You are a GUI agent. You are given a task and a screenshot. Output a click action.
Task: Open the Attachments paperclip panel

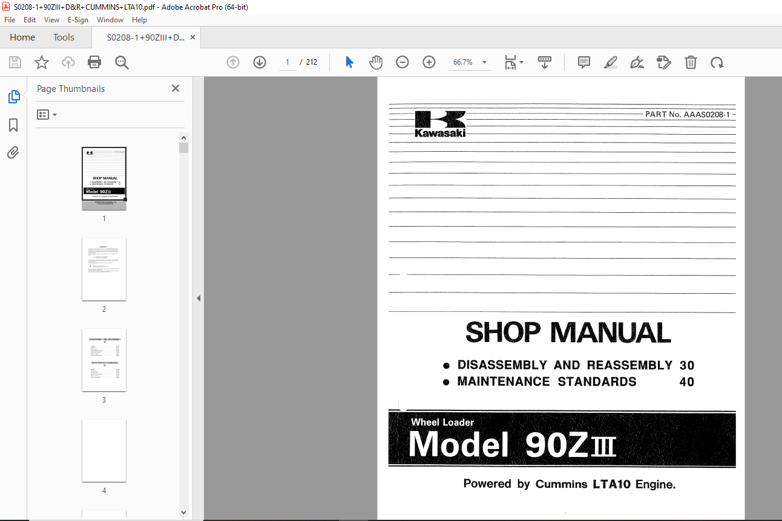tap(13, 153)
